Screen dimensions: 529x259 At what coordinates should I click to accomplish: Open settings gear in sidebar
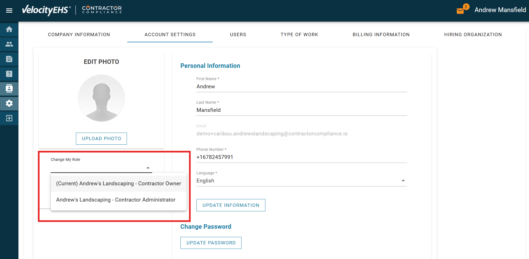[x=9, y=103]
